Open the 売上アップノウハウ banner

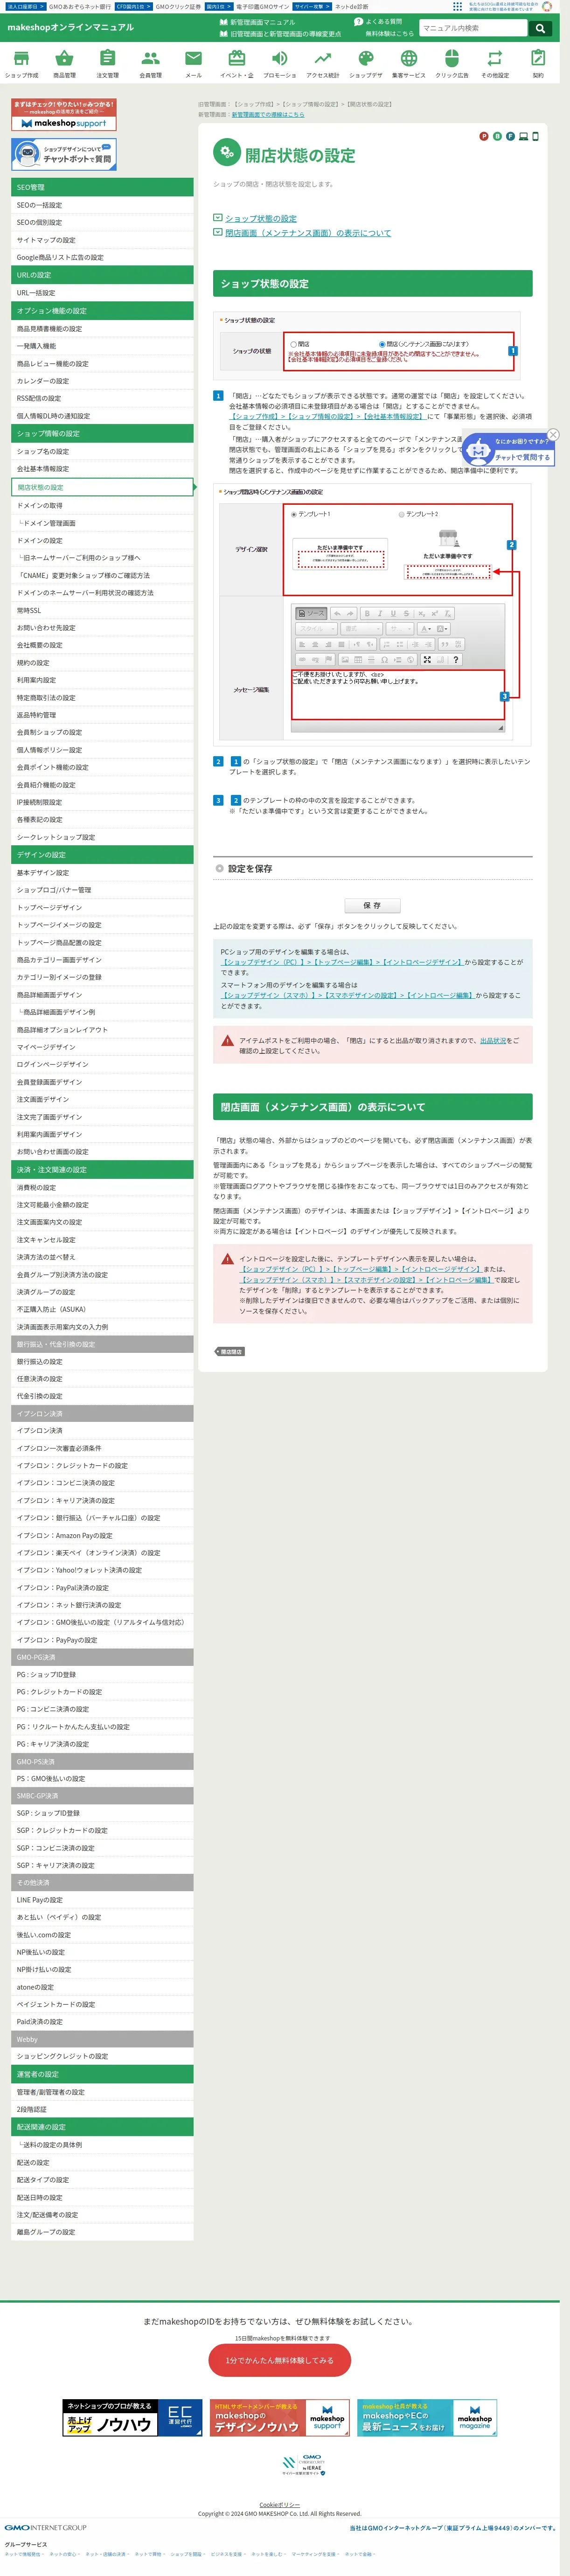(132, 2418)
